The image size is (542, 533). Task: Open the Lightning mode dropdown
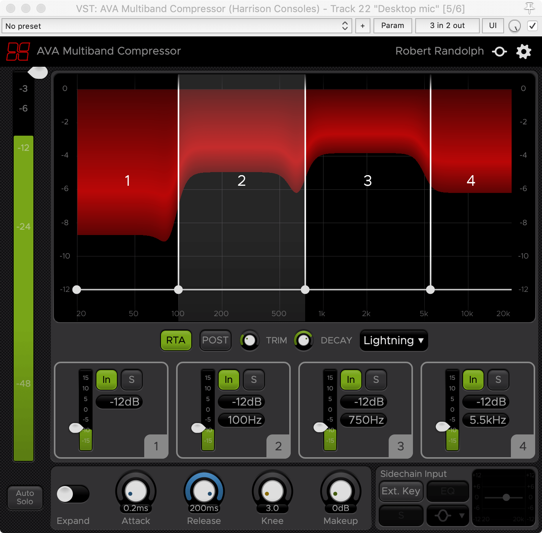pos(393,340)
